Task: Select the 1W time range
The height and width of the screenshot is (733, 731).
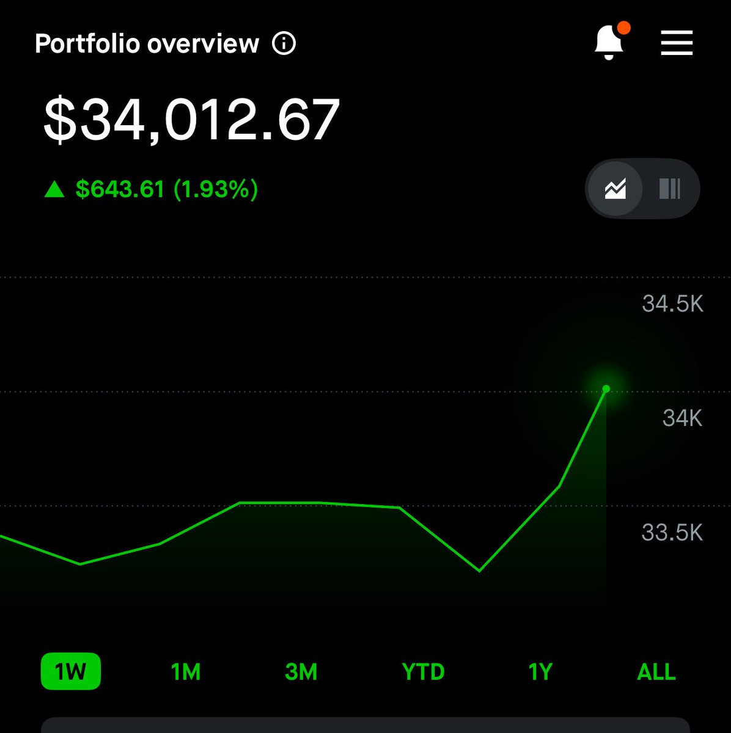Action: pos(71,672)
